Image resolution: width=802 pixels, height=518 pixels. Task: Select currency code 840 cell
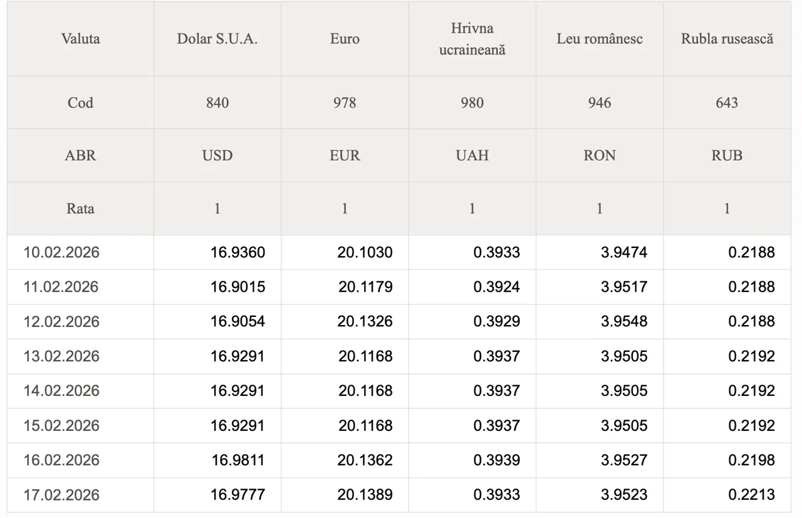pos(217,103)
